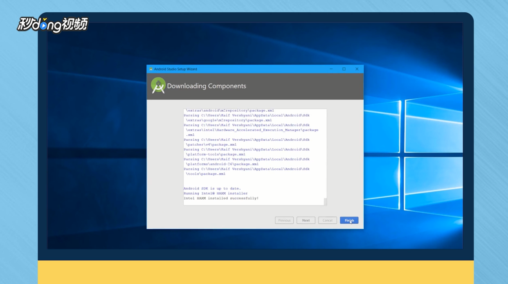Screen dimensions: 508x284
Task: Minimize the Setup Wizard window
Action: (x=331, y=69)
